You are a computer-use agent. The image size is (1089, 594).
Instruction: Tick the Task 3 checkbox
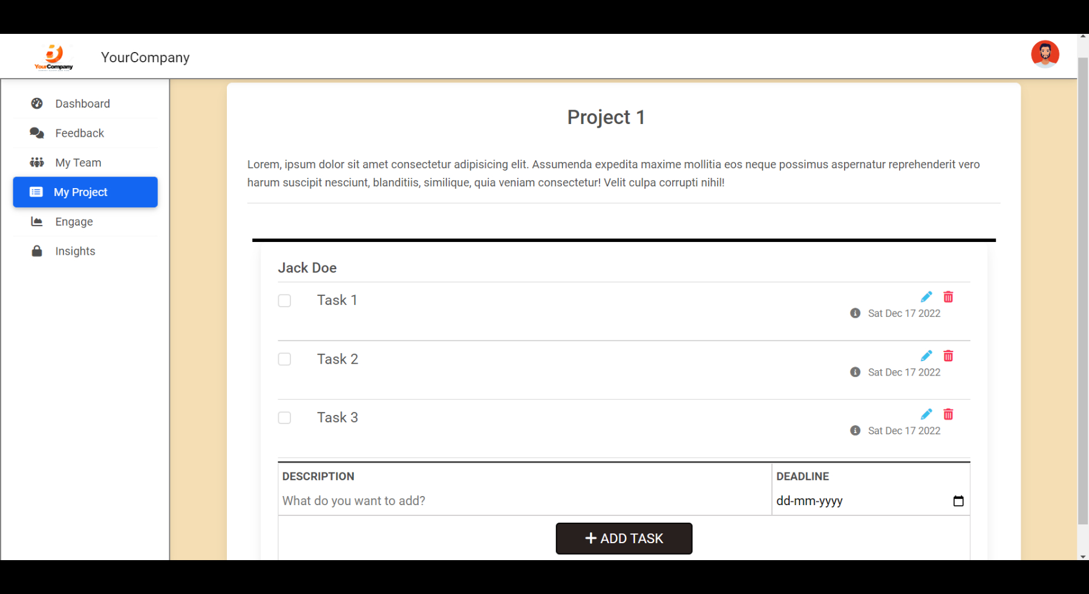(x=284, y=418)
